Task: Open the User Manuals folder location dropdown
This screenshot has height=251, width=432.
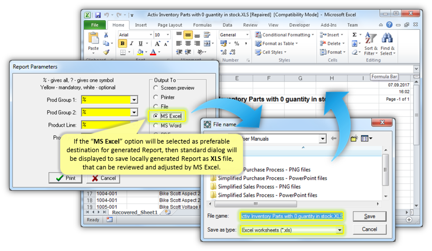Action: [323, 139]
